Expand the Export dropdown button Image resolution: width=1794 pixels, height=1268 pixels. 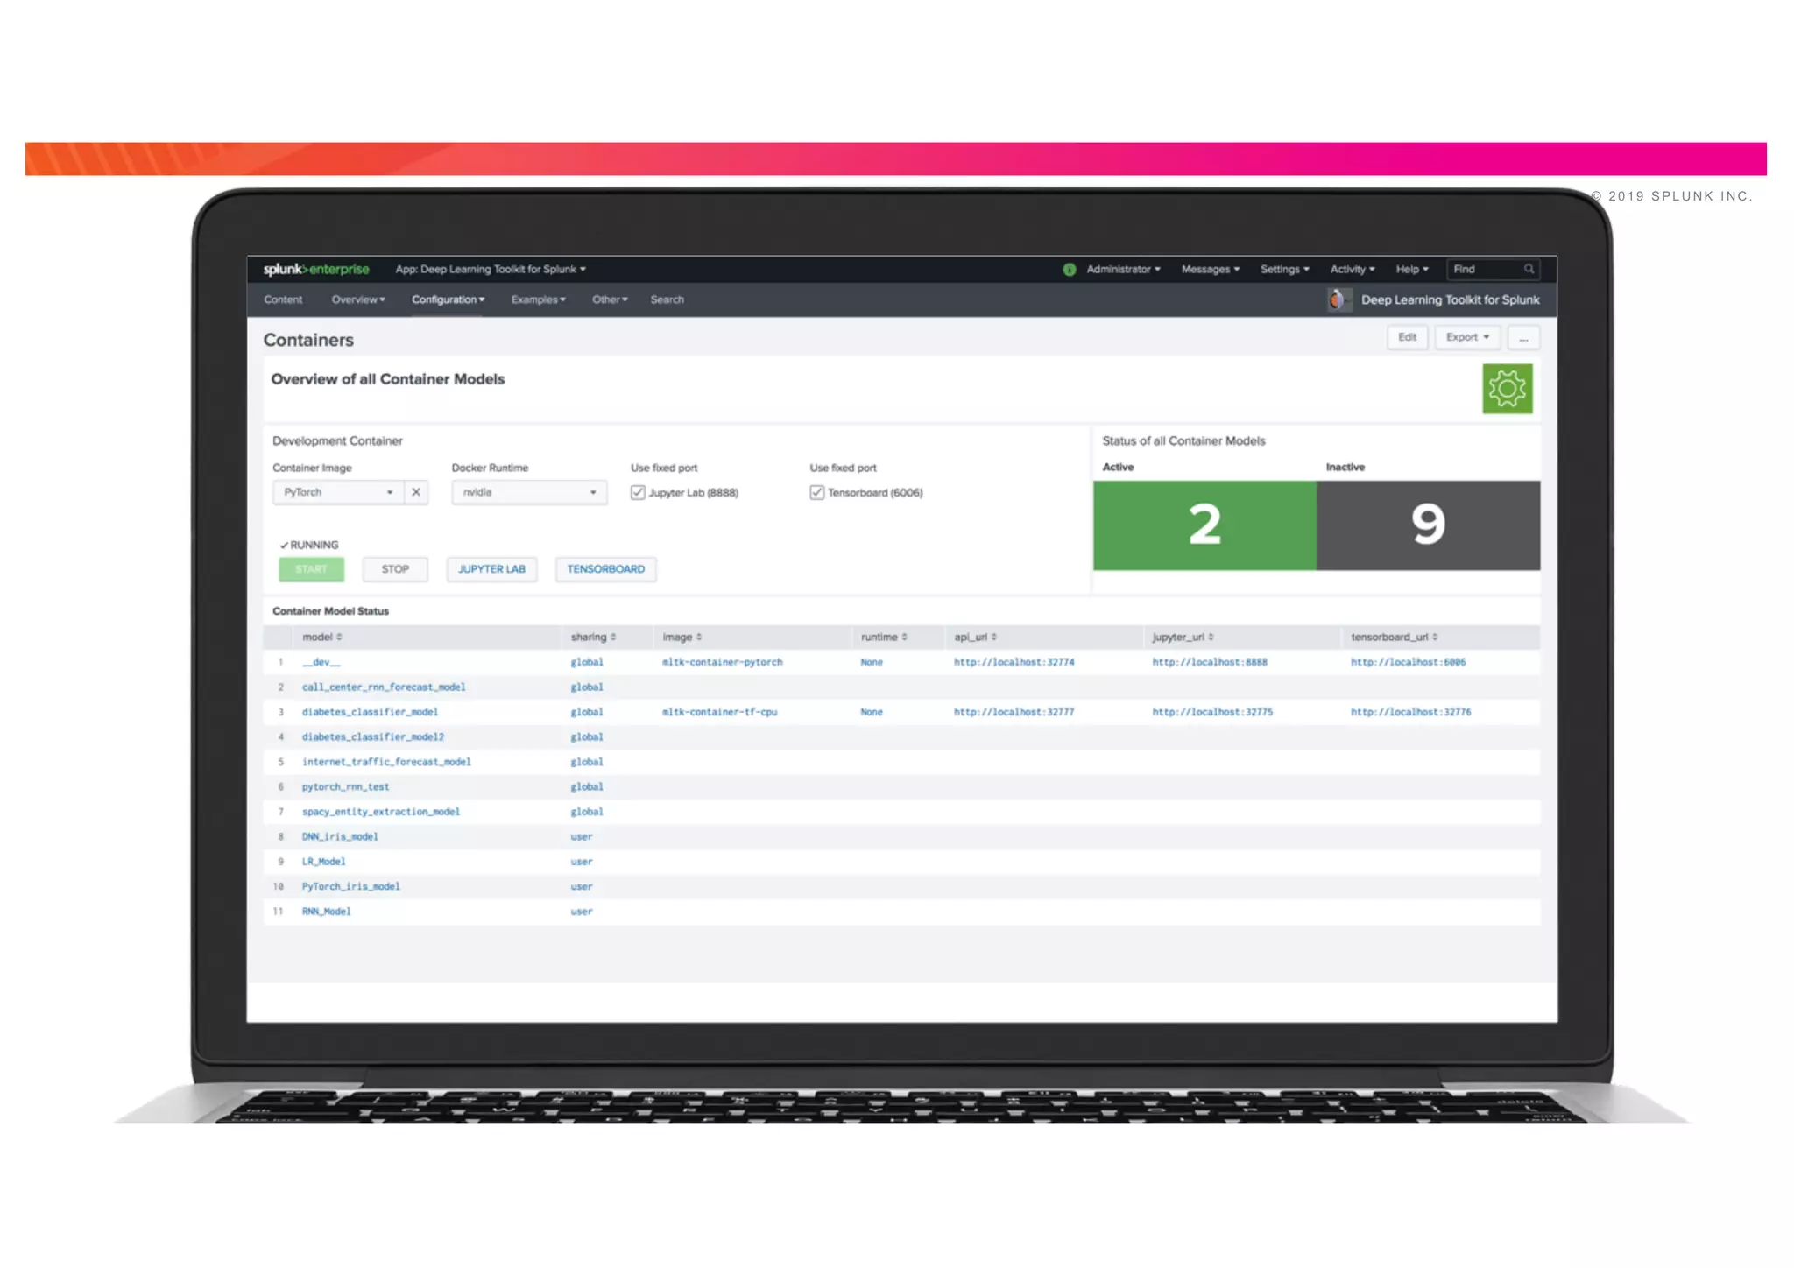click(x=1467, y=338)
